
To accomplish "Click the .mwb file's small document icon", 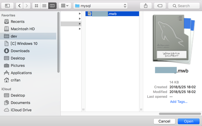I will coord(89,14).
